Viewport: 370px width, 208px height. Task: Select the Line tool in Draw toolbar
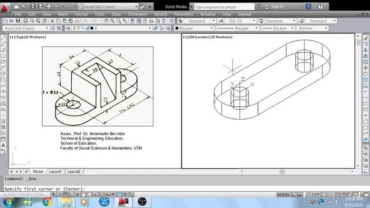click(x=3, y=38)
